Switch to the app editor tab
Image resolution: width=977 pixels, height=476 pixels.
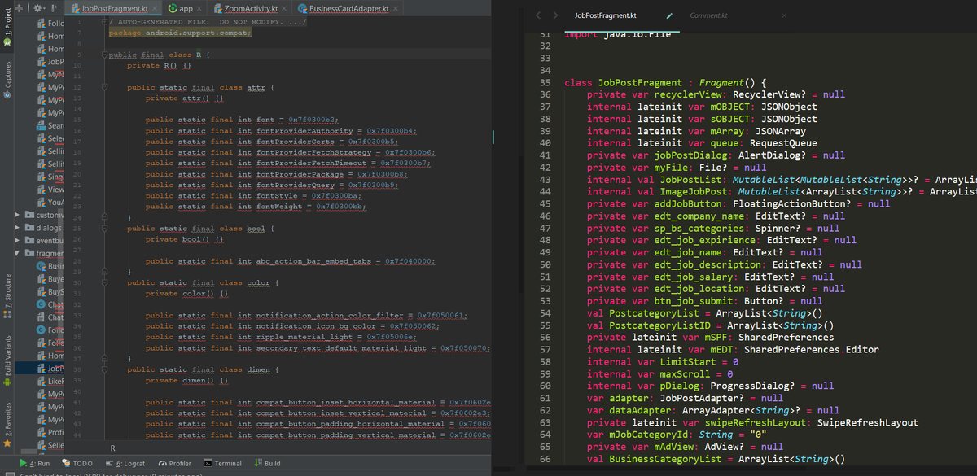click(180, 8)
